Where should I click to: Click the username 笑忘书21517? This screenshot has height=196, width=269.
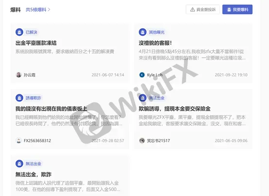click(158, 141)
